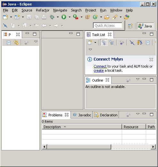Create a New Java Package icon
The width and height of the screenshot is (158, 167).
(87, 17)
